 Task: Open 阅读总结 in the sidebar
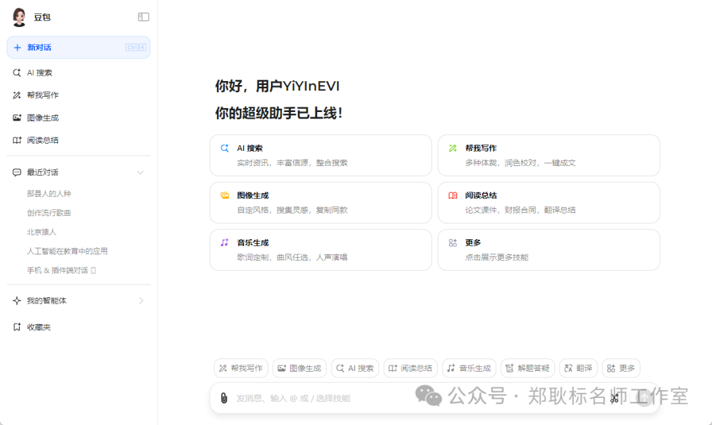(x=78, y=140)
